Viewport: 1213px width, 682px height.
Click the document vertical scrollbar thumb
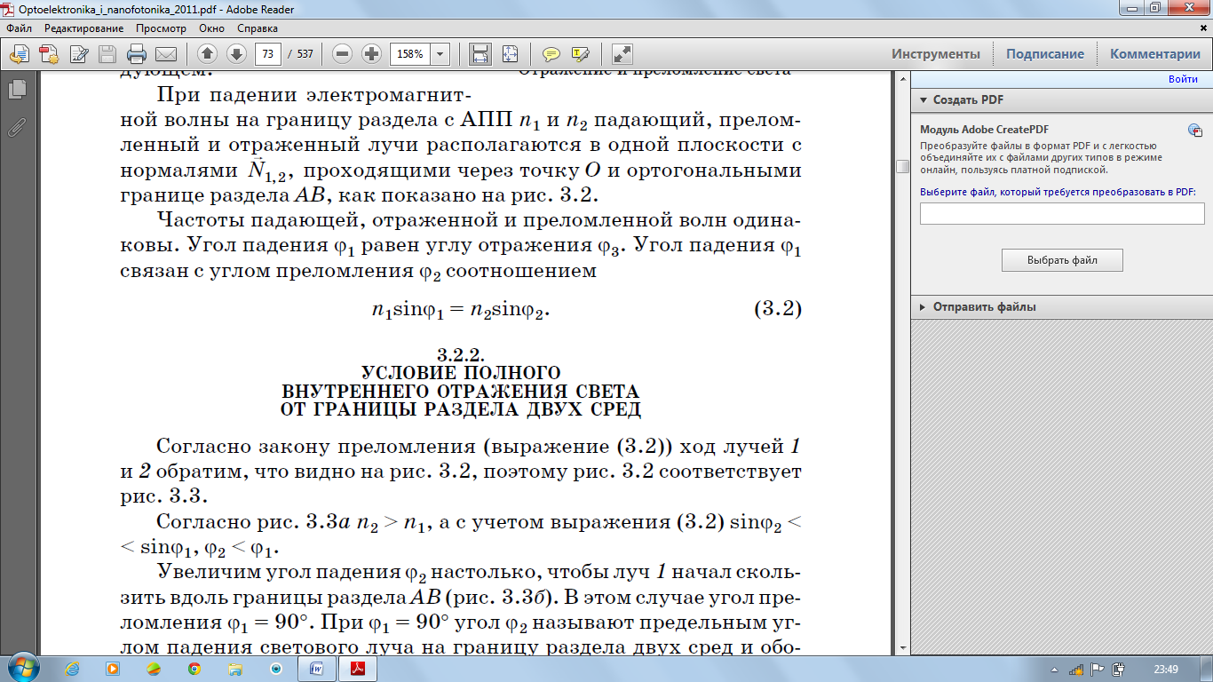pos(902,166)
